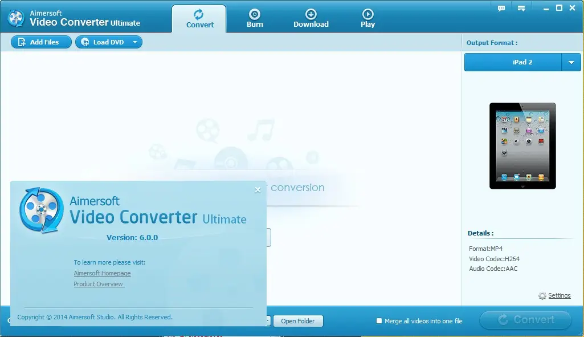
Task: Open the Play tab
Action: click(x=367, y=19)
